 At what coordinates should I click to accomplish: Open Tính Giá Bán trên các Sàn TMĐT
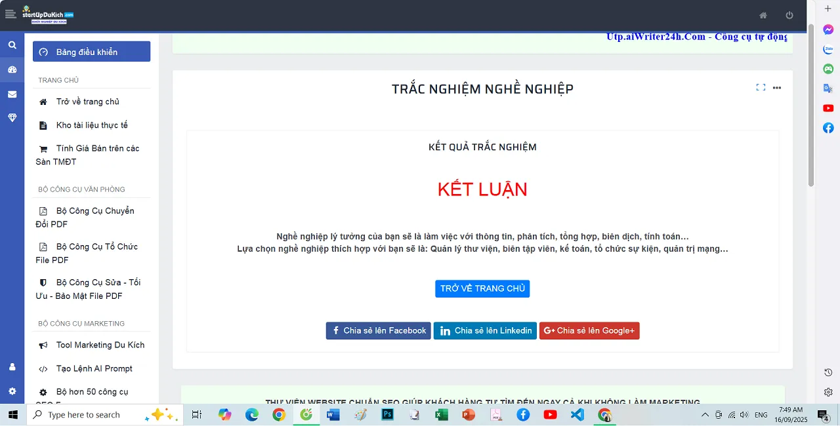(x=91, y=155)
